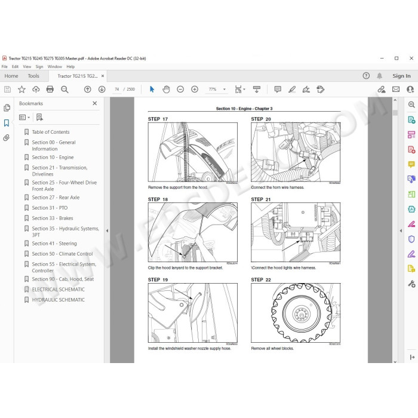Open the search tools magnifier in right pane

pos(411,105)
